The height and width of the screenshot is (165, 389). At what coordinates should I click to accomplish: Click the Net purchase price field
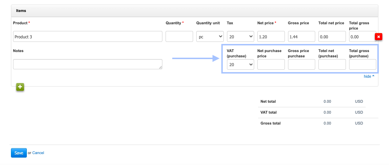271,64
